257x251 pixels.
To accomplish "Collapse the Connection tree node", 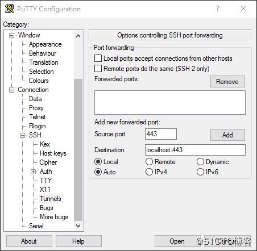I will pyautogui.click(x=12, y=90).
